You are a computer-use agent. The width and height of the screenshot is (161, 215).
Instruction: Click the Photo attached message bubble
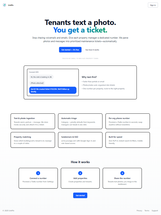click(37, 83)
